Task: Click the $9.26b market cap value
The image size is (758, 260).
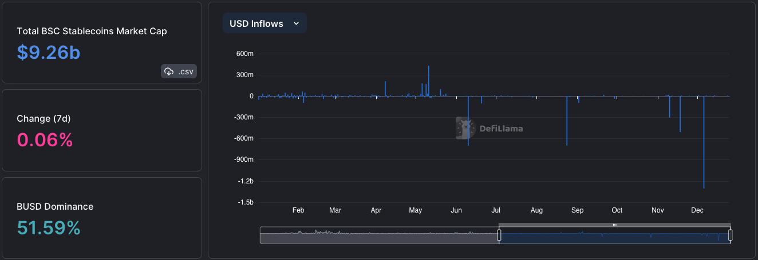Action: (49, 53)
